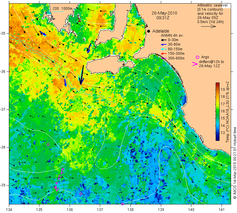Click the cyan 80-150m legend arrow

[x=164, y=49]
